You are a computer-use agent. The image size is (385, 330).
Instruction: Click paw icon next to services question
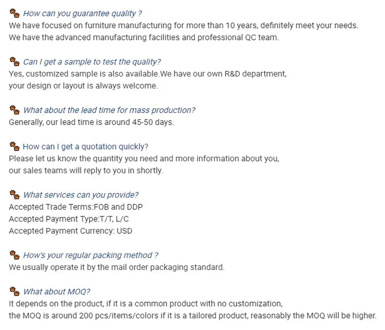pyautogui.click(x=14, y=194)
